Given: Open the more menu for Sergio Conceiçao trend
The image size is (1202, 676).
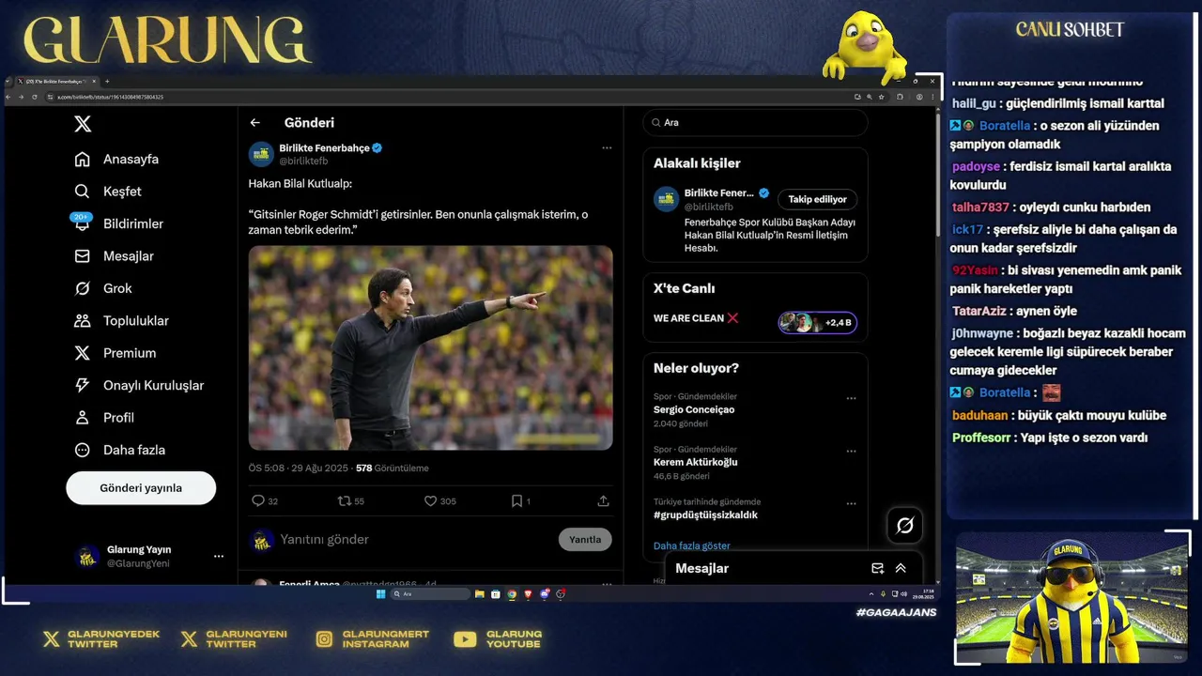Looking at the screenshot, I should 851,398.
